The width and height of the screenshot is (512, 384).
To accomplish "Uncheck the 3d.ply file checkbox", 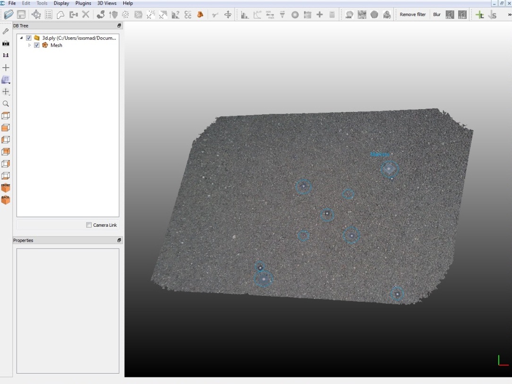I will [x=29, y=38].
